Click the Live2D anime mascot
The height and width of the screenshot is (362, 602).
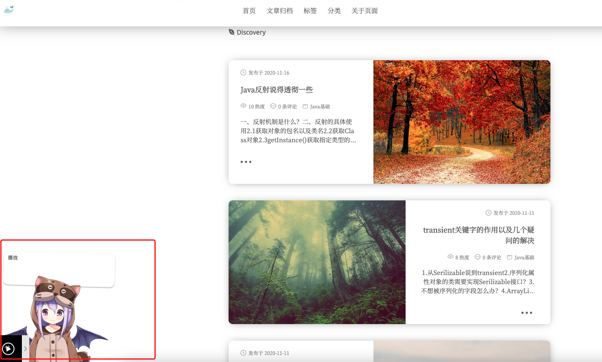[56, 320]
